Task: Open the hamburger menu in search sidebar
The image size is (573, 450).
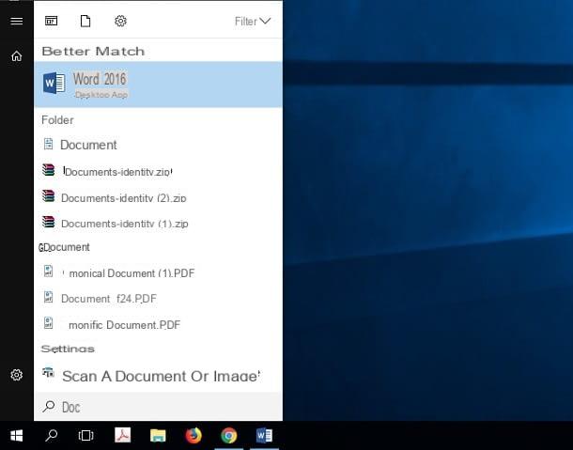Action: point(17,21)
